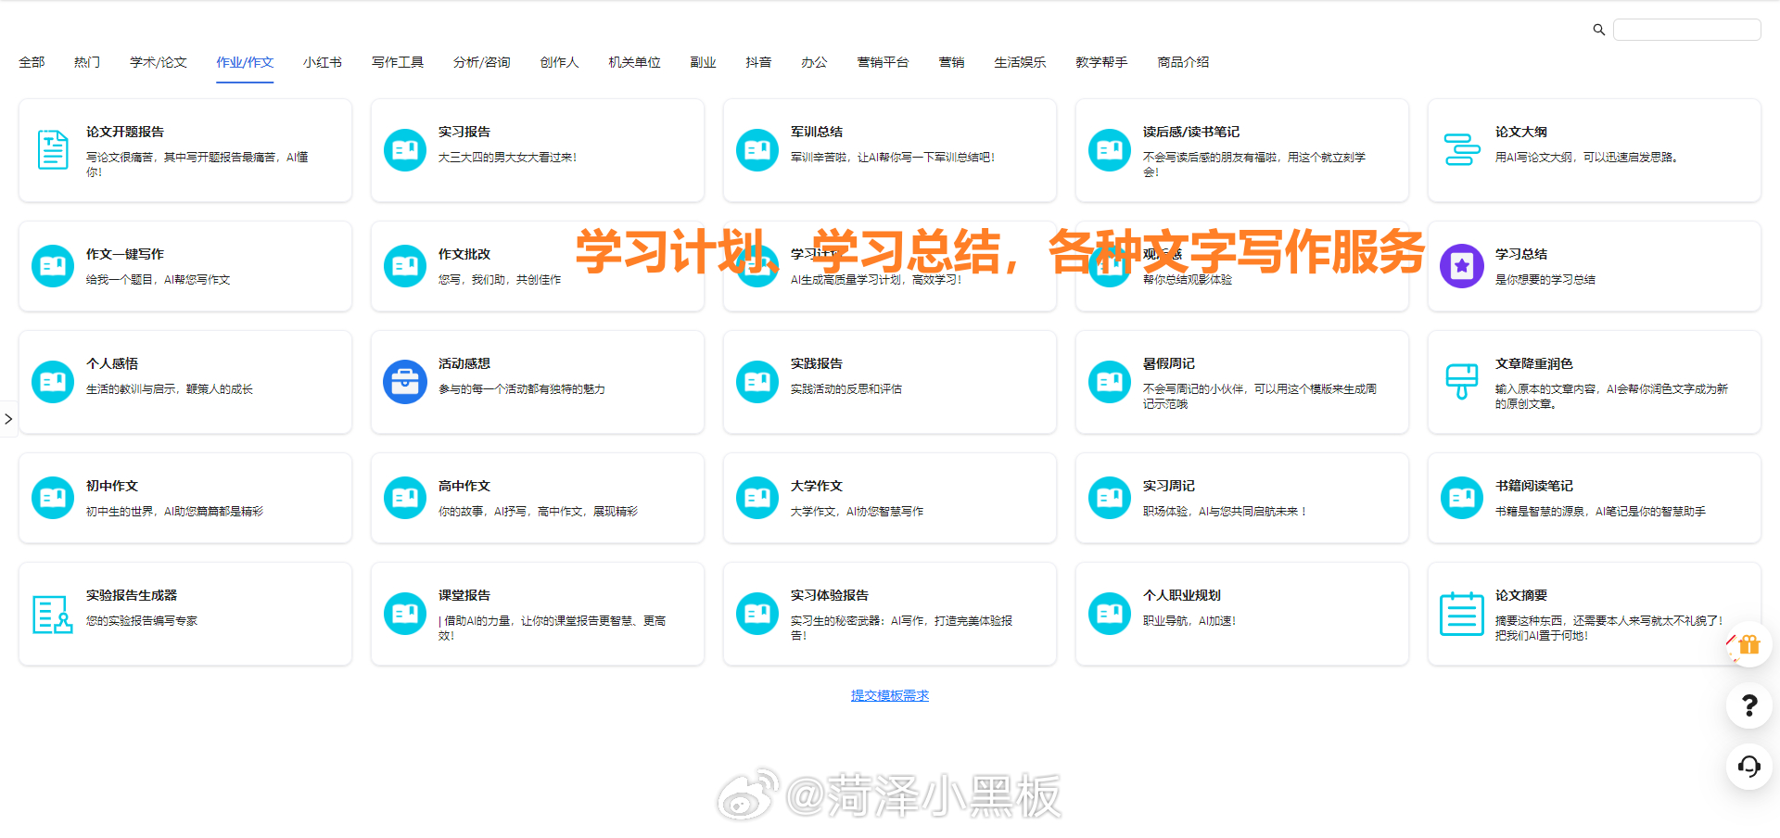Open the 高中作文 title
1780x838 pixels.
pos(464,486)
